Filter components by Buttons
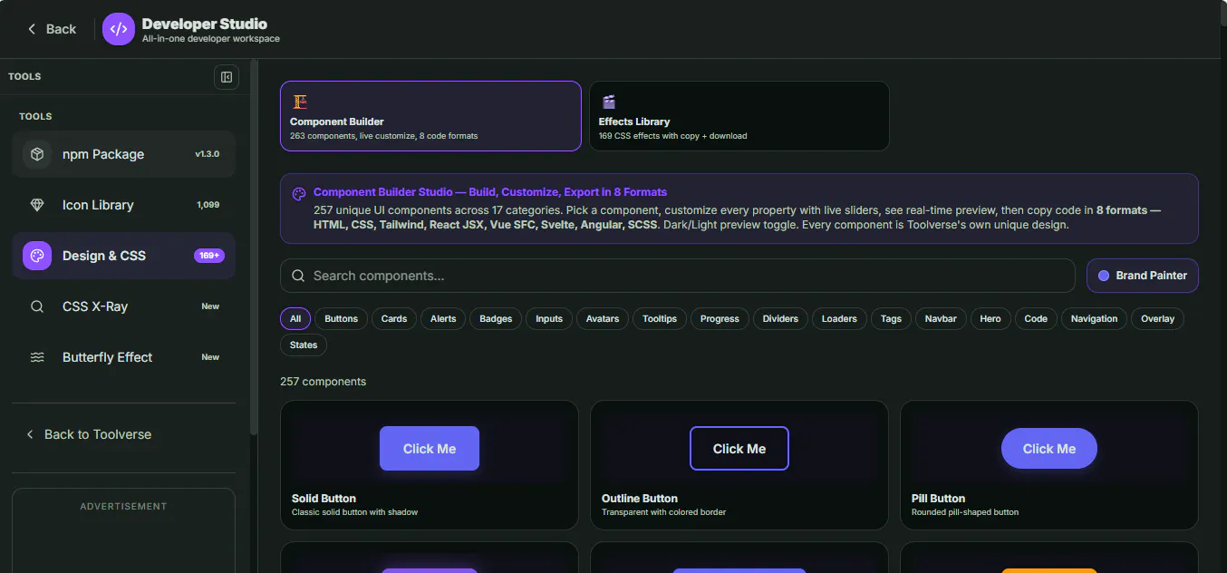The image size is (1227, 573). 341,319
